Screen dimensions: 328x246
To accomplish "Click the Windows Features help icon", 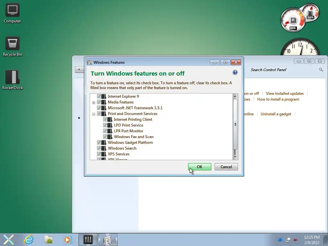I will [x=235, y=72].
